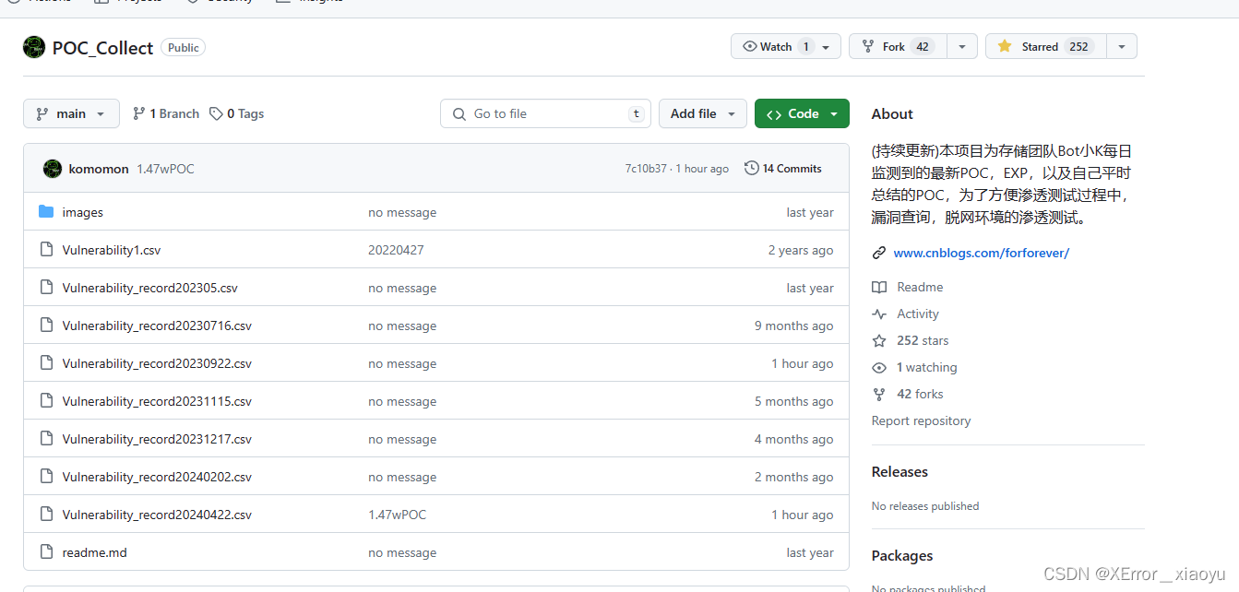1239x592 pixels.
Task: Open the 0 Tags link
Action: click(x=237, y=113)
